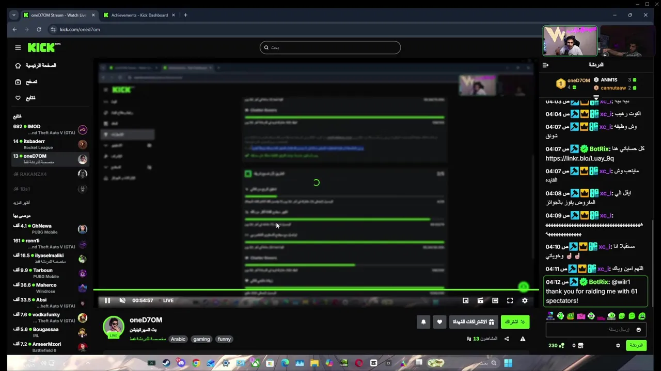Go back in browser history
This screenshot has width=661, height=371.
[x=14, y=29]
